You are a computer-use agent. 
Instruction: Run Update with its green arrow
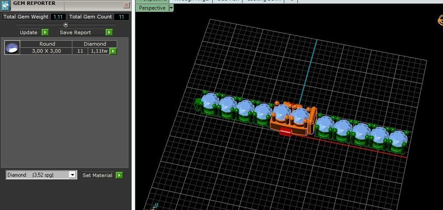point(45,32)
